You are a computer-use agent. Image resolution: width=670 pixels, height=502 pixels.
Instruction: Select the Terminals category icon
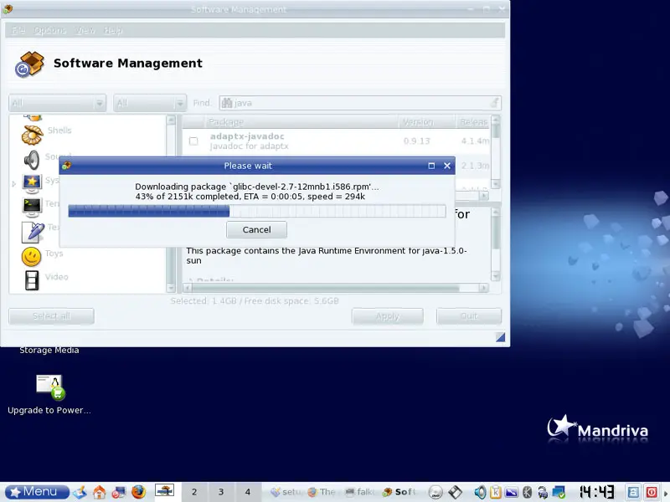coord(32,207)
